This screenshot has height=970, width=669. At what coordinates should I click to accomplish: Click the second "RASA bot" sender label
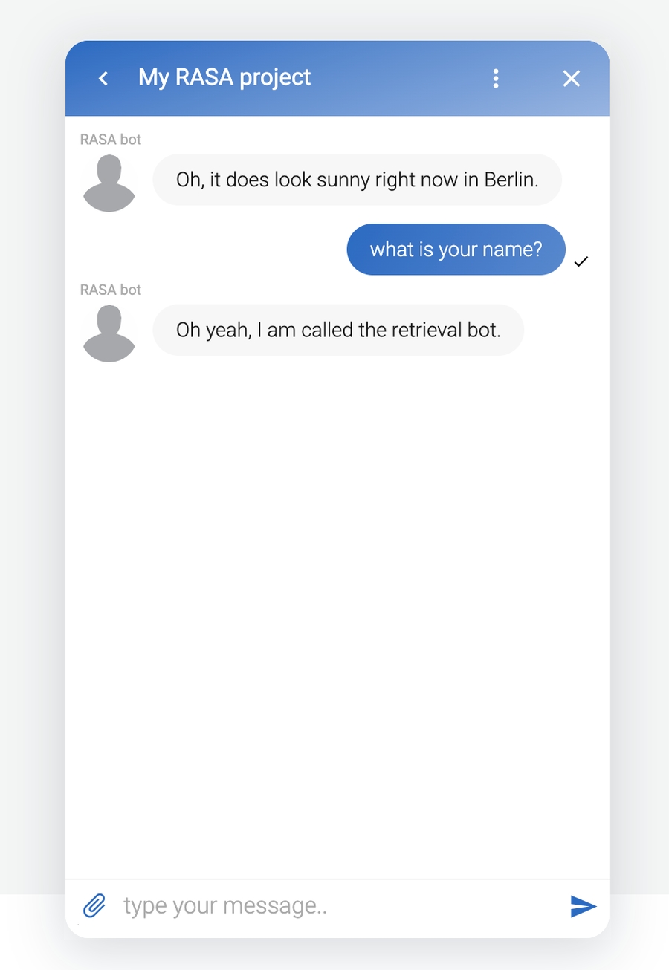(x=111, y=290)
